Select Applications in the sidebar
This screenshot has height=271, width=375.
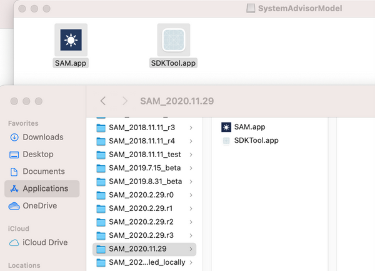click(x=45, y=188)
